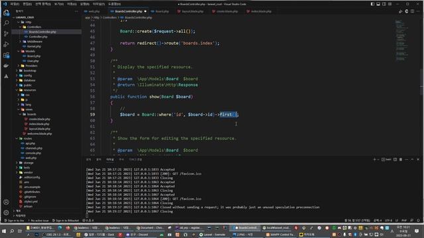Switch to create.blade.php editor tab
Screen dimensions: 424x238
pos(227,11)
